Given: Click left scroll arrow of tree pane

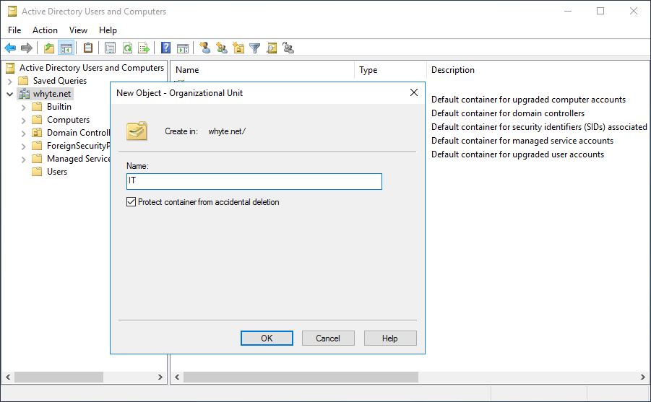Looking at the screenshot, I should coord(8,377).
